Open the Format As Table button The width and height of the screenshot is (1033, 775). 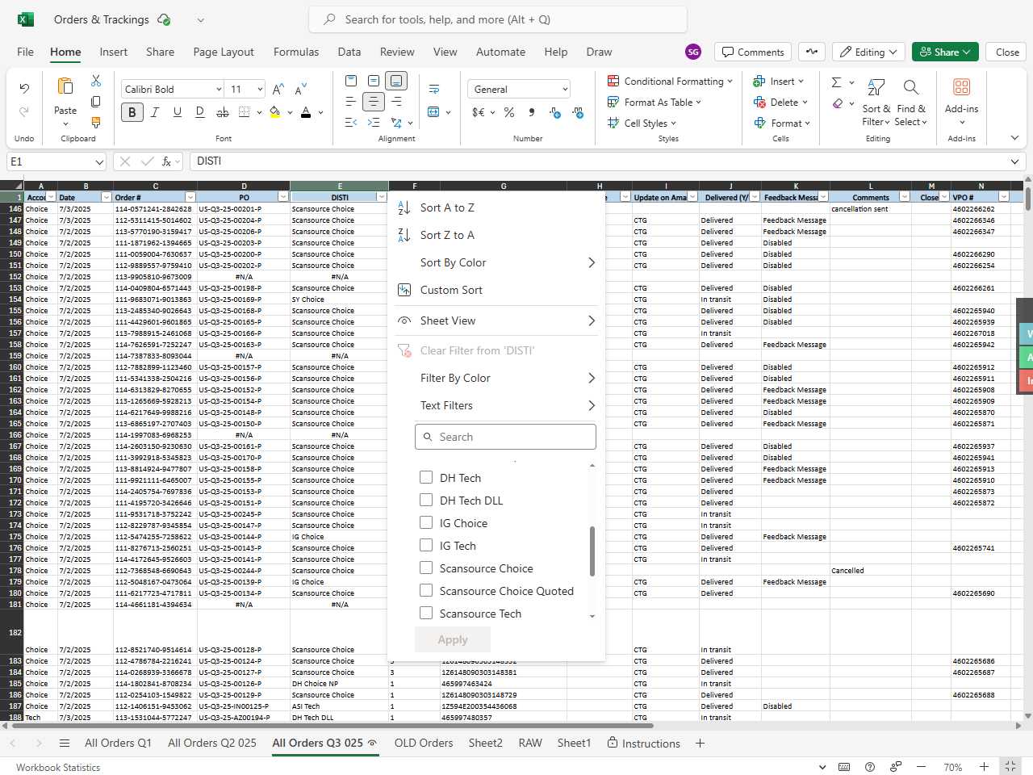click(x=655, y=103)
